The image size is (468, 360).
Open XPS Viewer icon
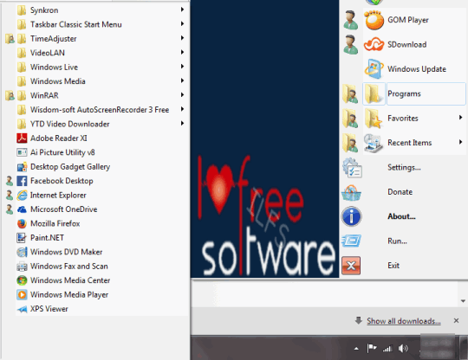click(22, 309)
